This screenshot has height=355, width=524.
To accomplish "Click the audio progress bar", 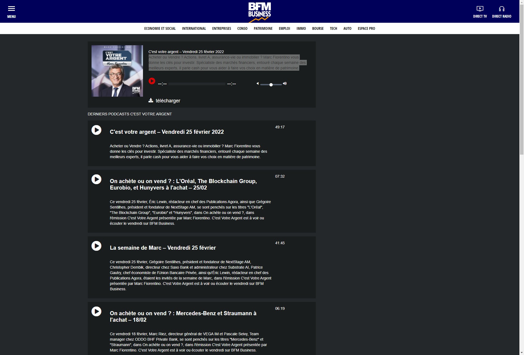I will tap(197, 84).
